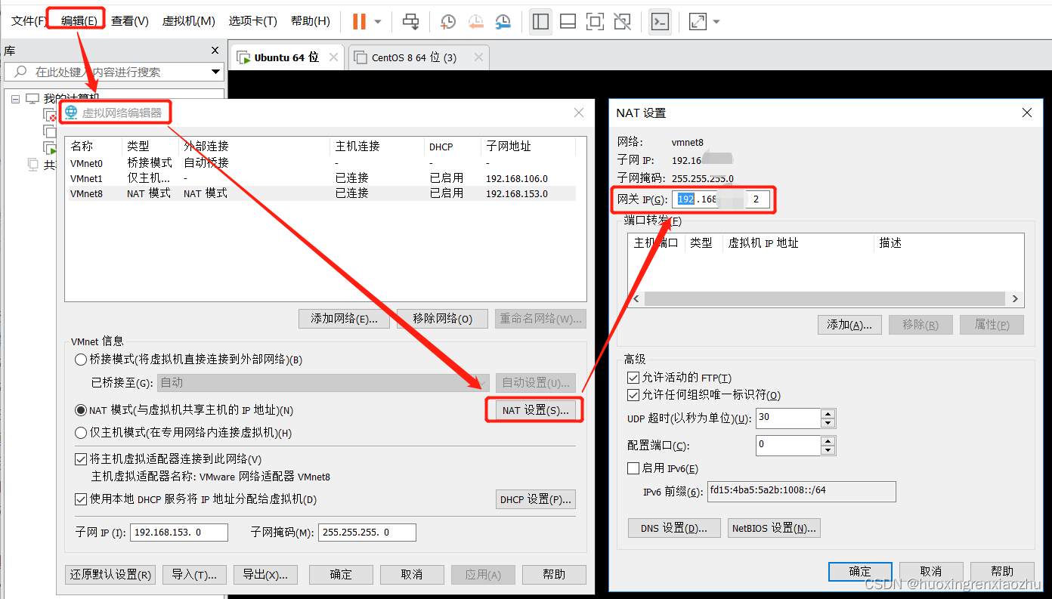Screen dimensions: 1052x599
Task: Toggle 使用本地 DHCP 服务 checkbox
Action: pyautogui.click(x=81, y=499)
